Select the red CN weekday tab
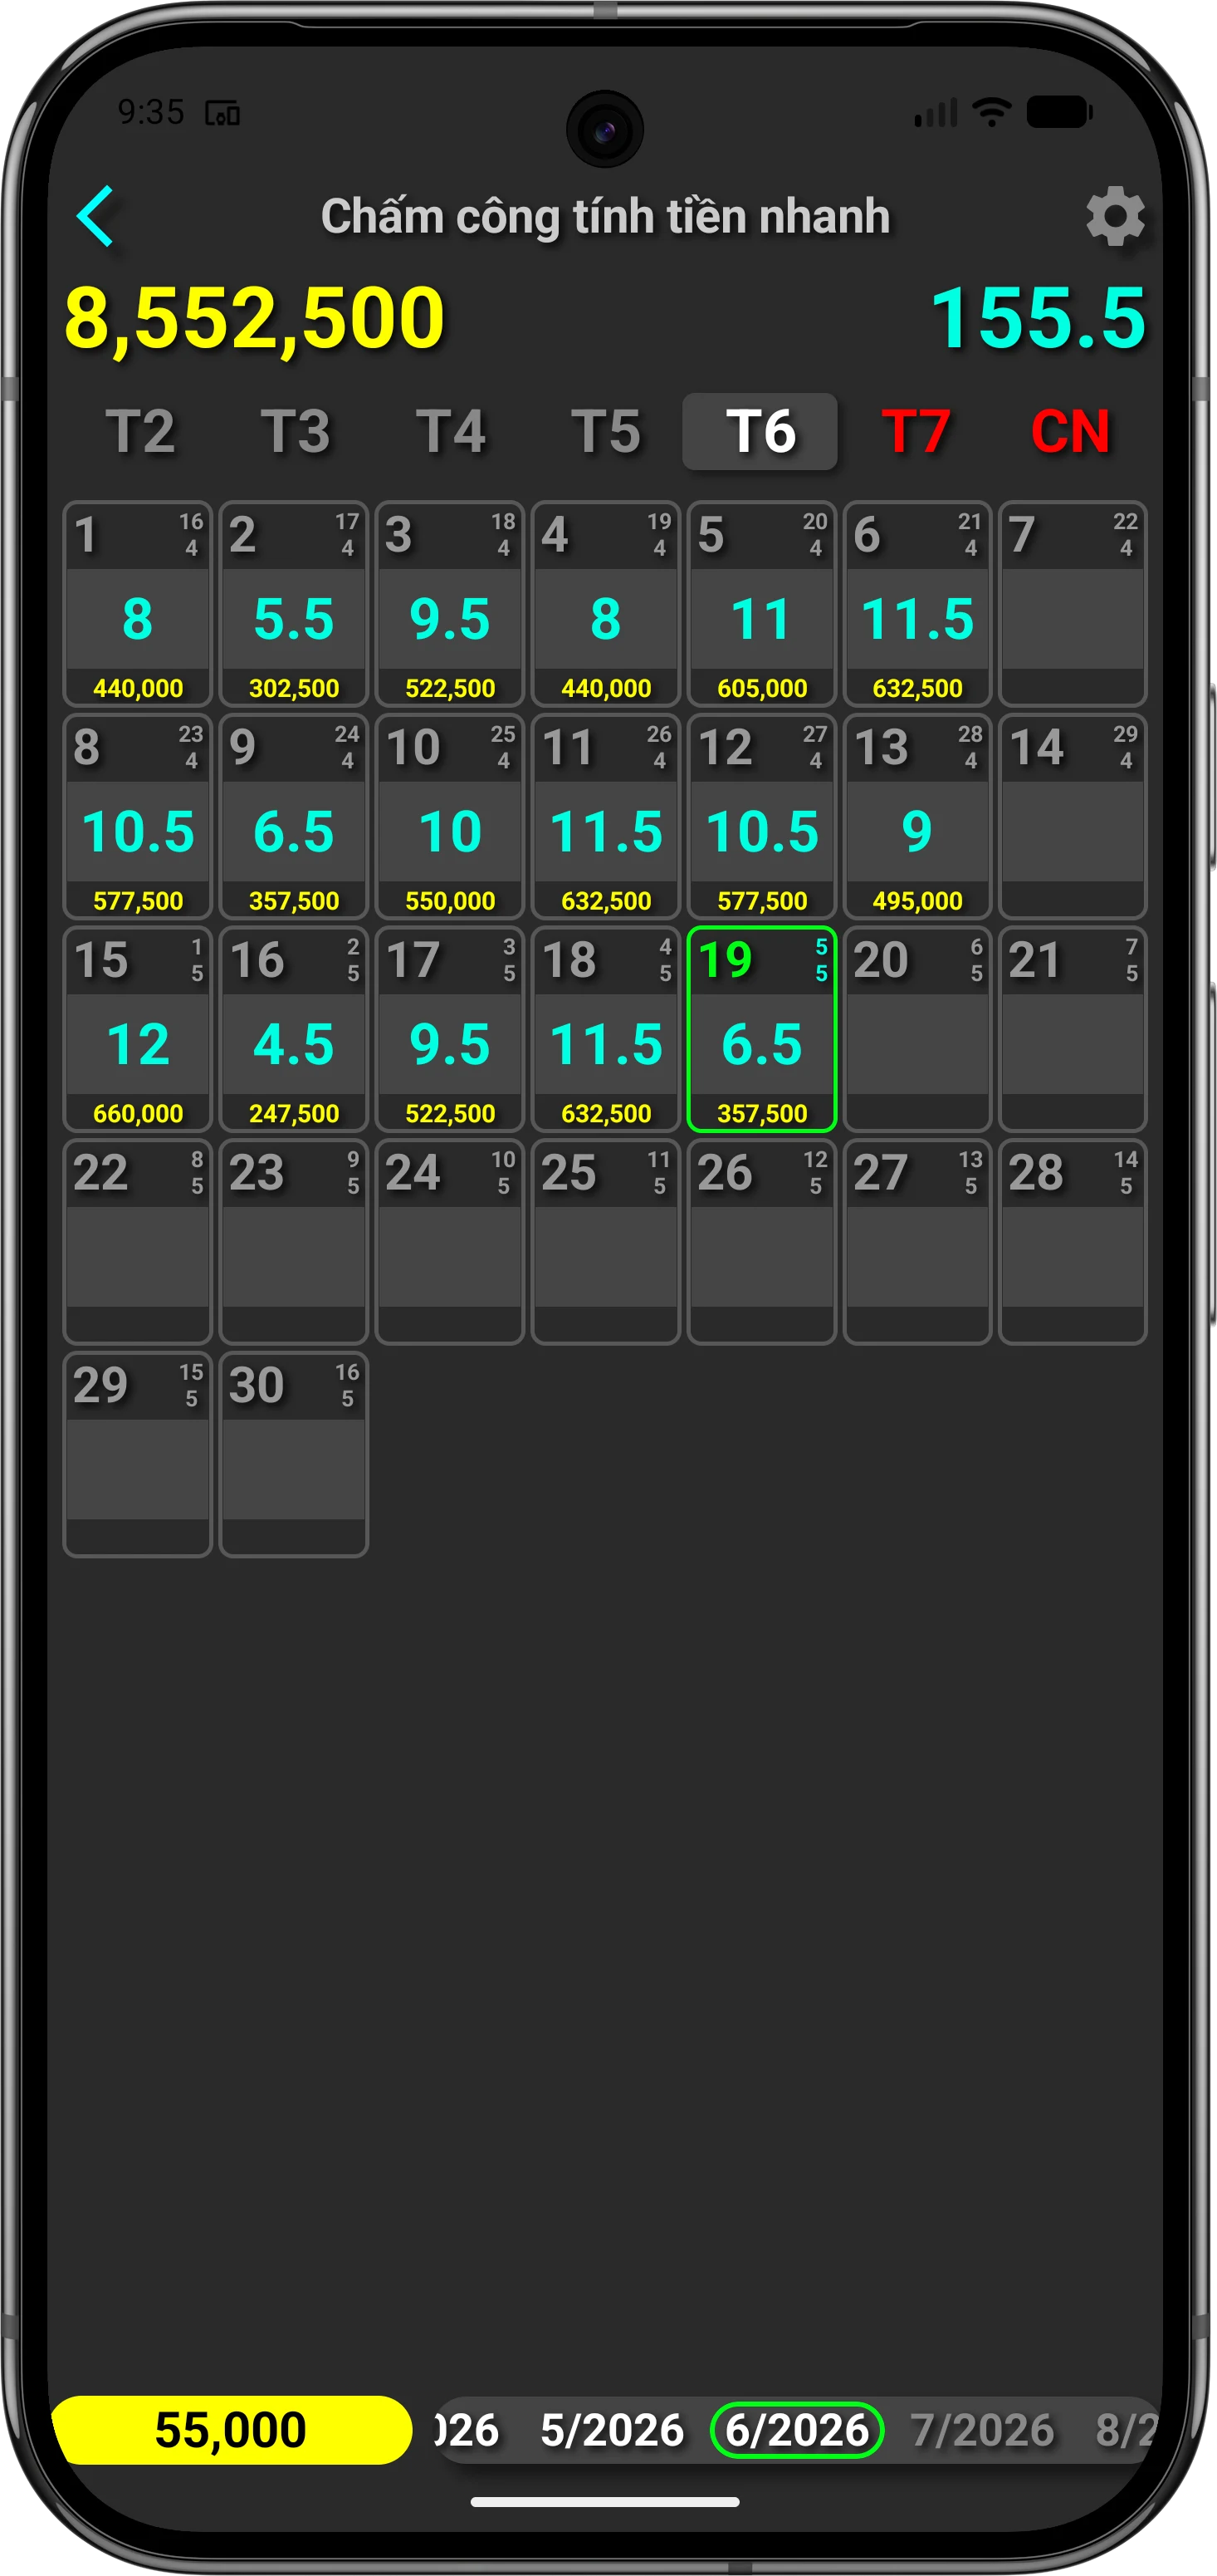This screenshot has width=1217, height=2576. 1070,432
